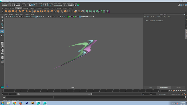Go to start of playback range
Image resolution: width=187 pixels, height=105 pixels.
point(169,91)
